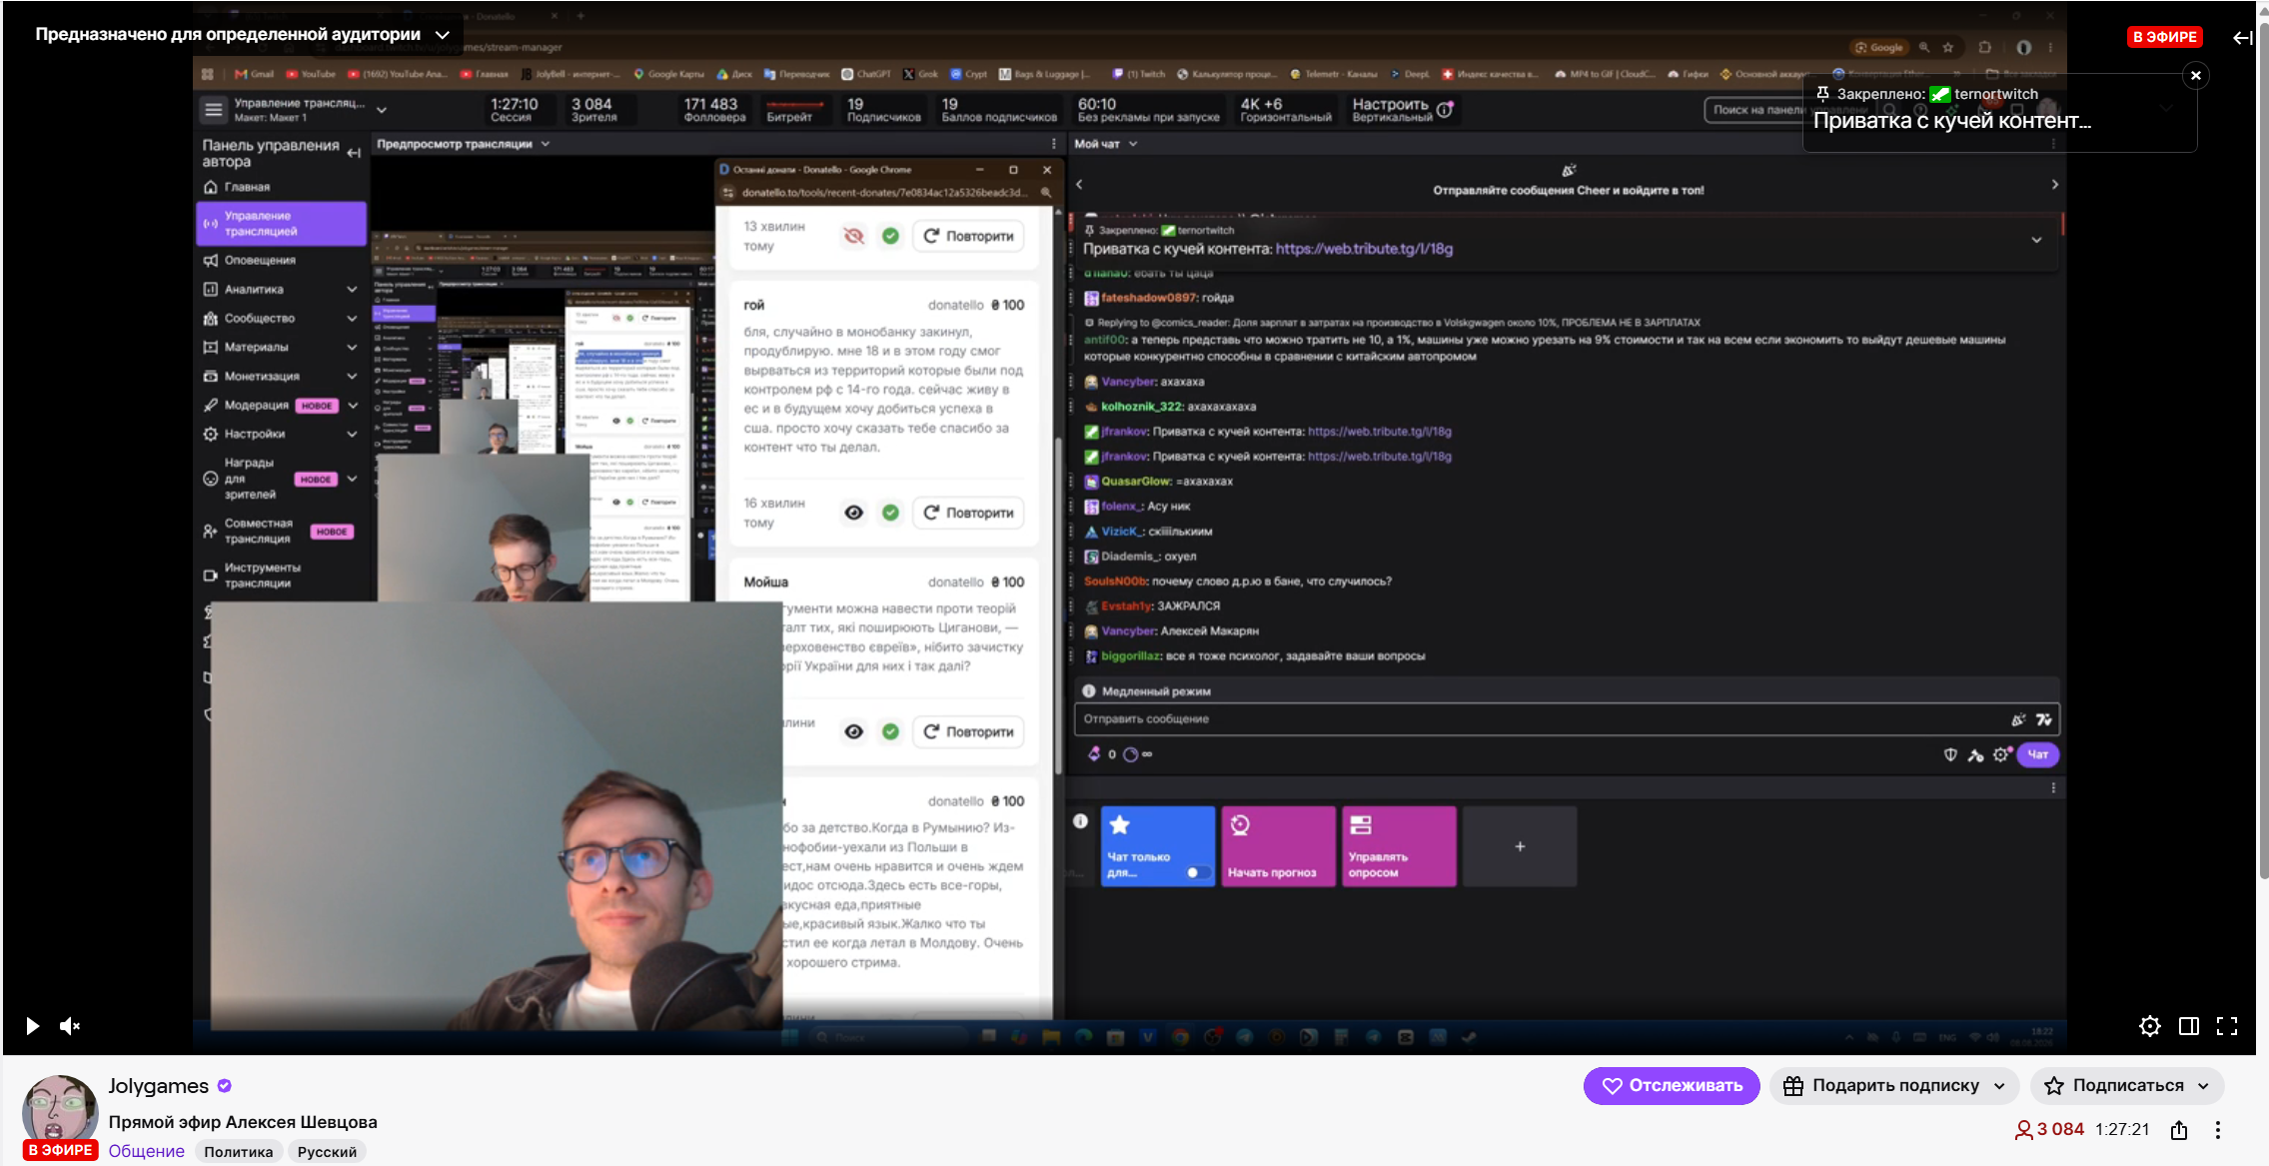Open the three-dot more options menu below the player
Viewport: 2269px width, 1166px height.
click(x=2218, y=1130)
